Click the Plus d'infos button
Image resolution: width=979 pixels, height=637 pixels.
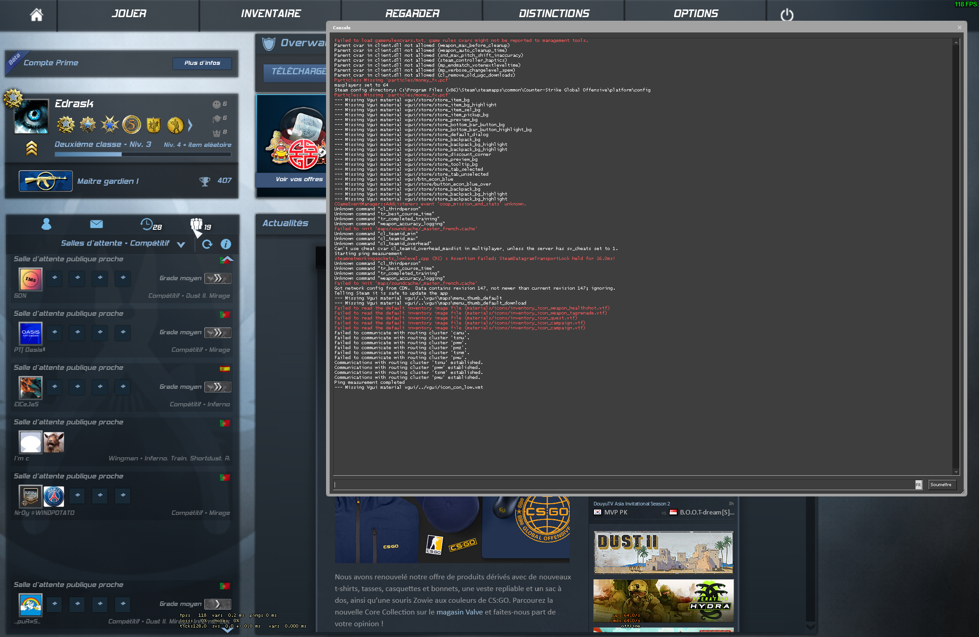click(202, 63)
